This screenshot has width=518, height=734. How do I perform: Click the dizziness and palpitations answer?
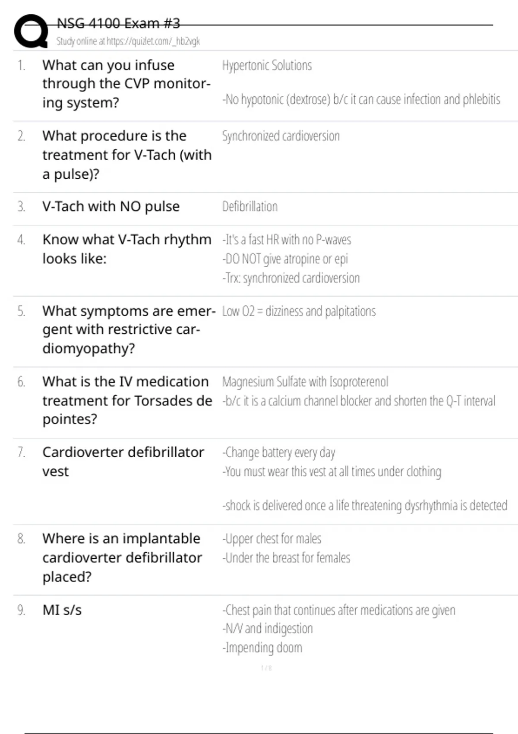299,311
